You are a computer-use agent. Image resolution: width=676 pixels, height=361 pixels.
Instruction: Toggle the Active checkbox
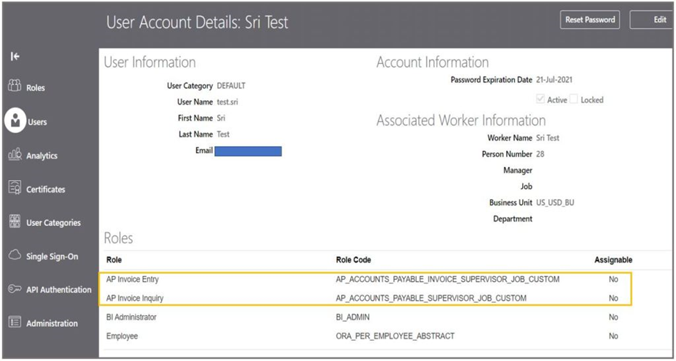click(540, 100)
